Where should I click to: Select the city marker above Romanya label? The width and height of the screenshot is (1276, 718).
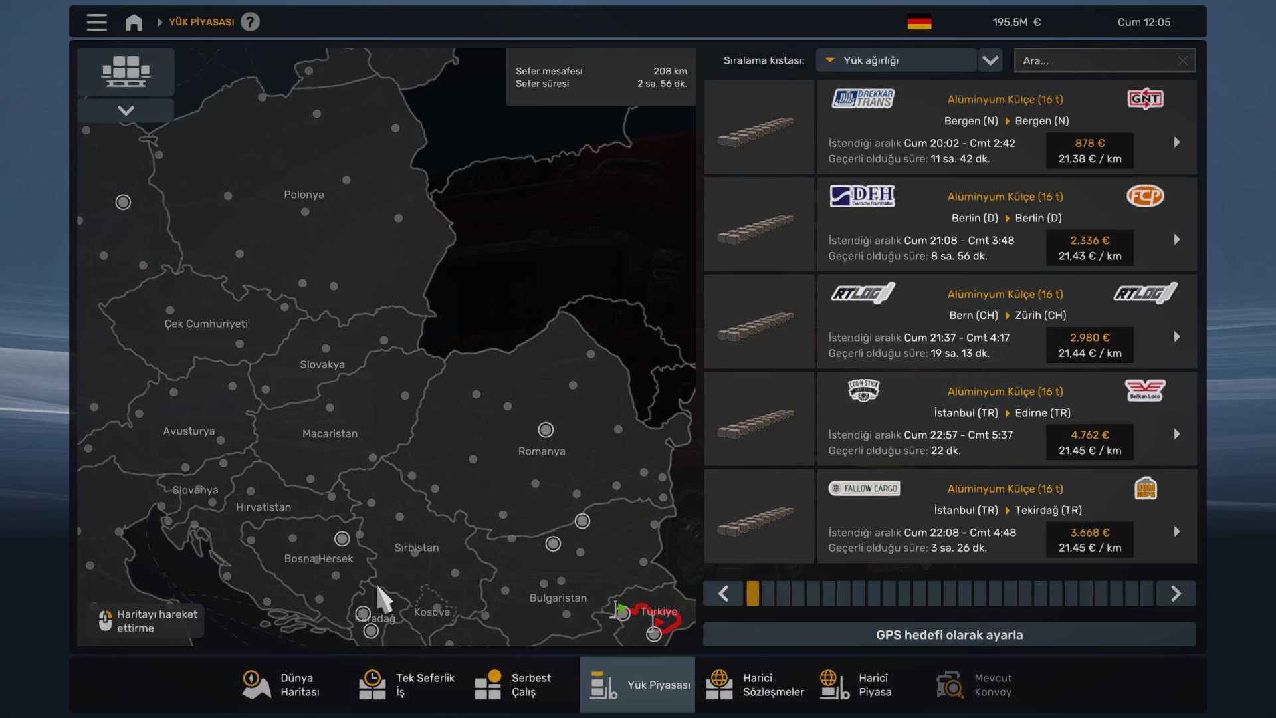tap(546, 430)
